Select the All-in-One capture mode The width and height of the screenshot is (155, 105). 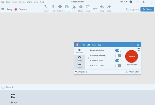pos(79,51)
